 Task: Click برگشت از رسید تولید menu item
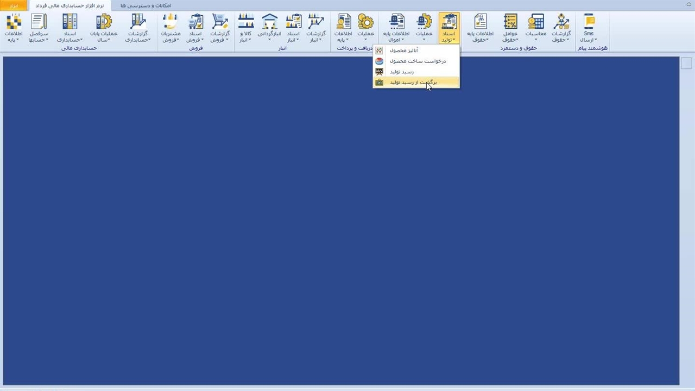click(x=413, y=83)
